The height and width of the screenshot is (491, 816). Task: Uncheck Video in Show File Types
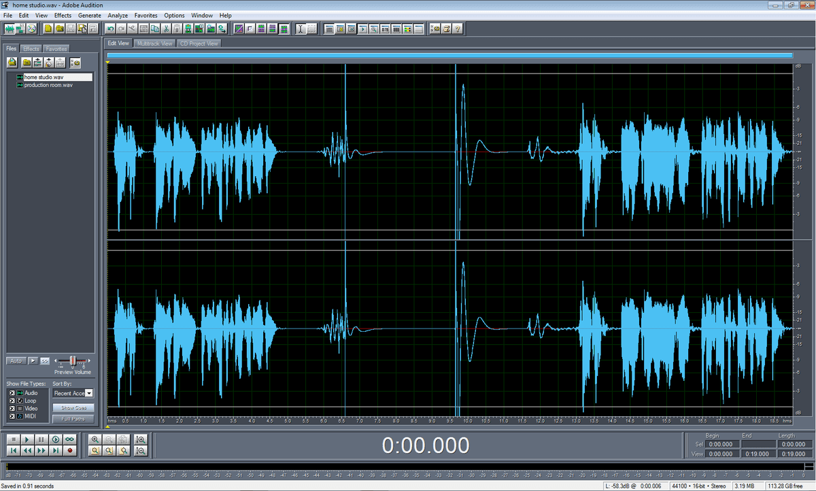(x=11, y=408)
